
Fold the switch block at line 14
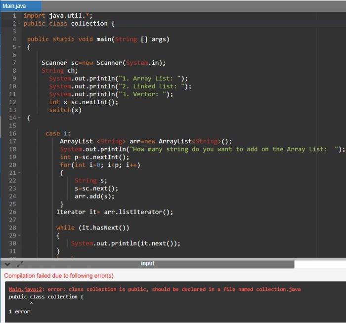click(19, 118)
